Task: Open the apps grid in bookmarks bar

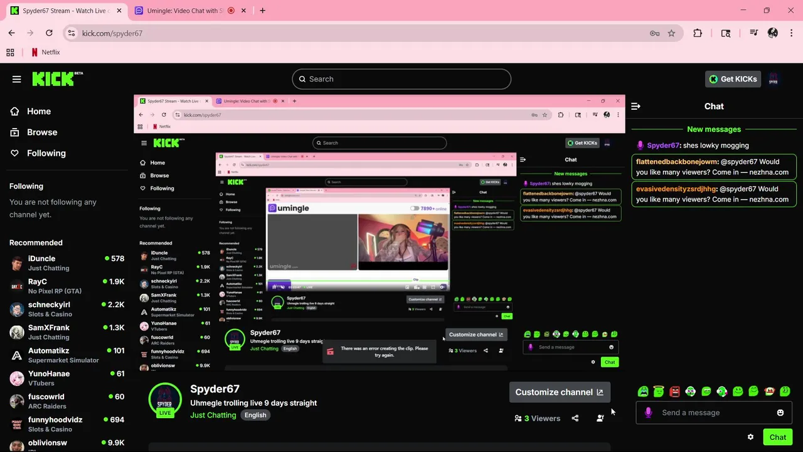Action: click(10, 53)
